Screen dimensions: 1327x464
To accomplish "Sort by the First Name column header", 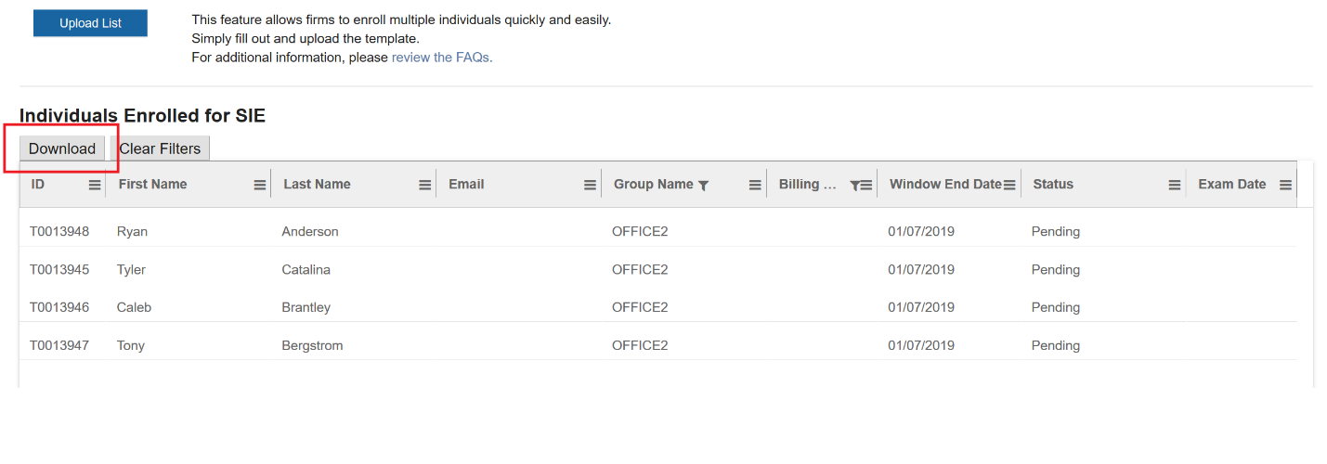I will [152, 185].
